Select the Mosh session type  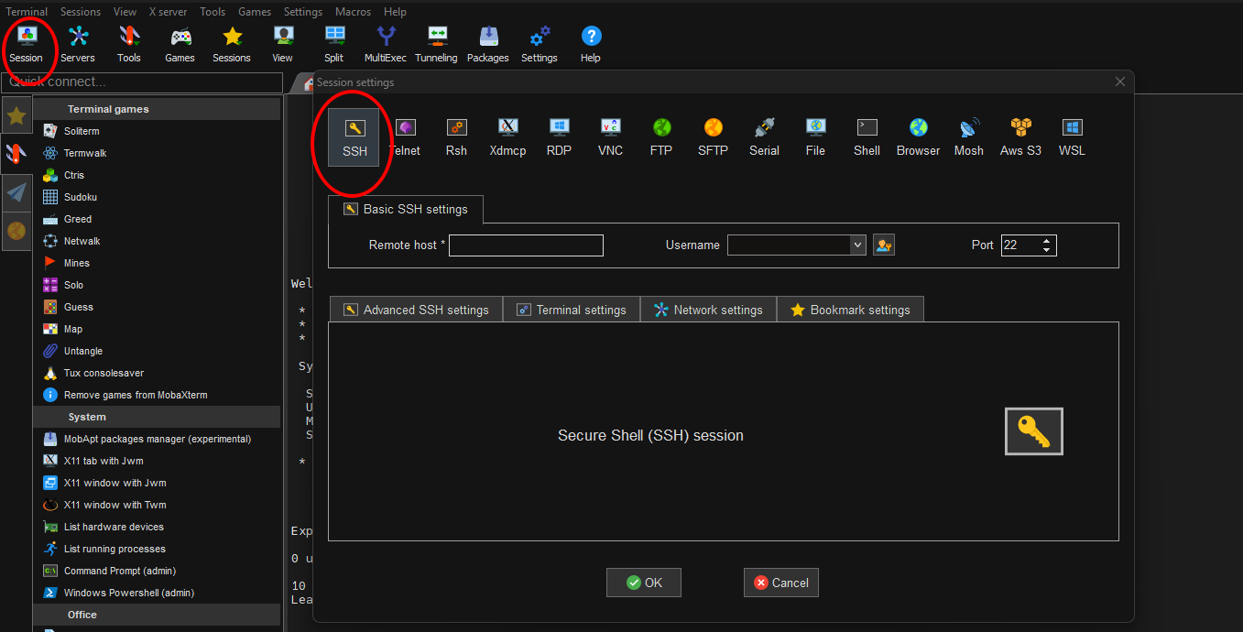coord(969,137)
